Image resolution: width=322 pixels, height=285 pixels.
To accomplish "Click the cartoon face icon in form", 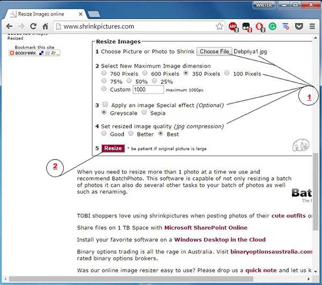I will pyautogui.click(x=301, y=145).
